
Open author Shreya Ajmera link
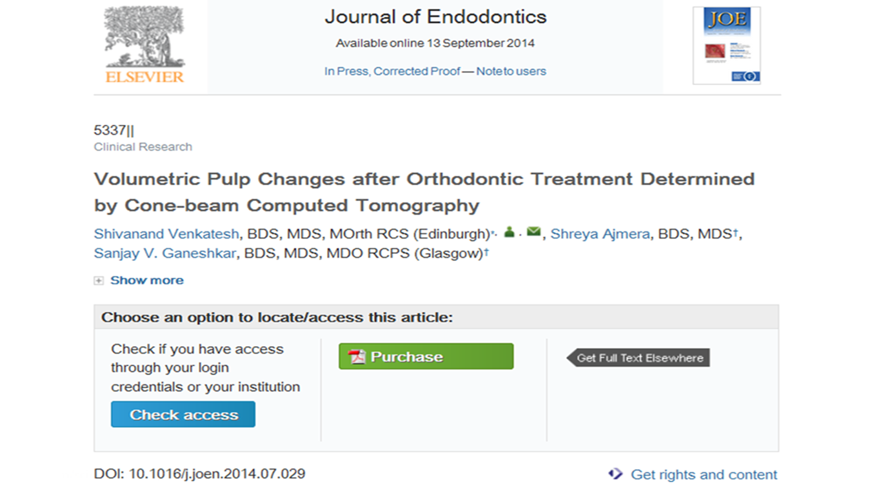coord(600,234)
